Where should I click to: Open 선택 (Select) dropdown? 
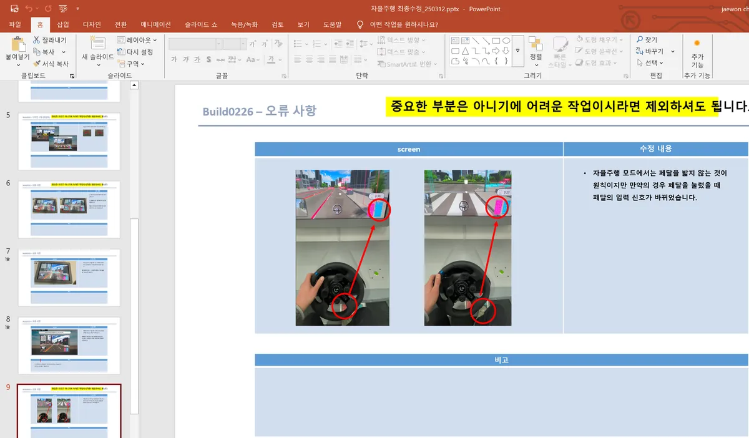pyautogui.click(x=650, y=63)
